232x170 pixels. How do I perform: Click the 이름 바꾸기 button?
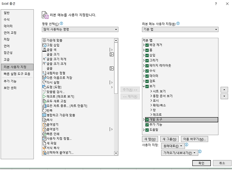coord(195,139)
